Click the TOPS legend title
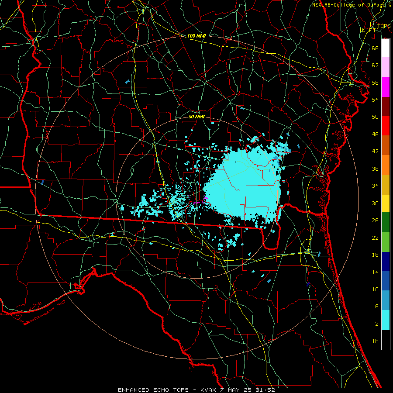Screen dimensions: 393x393 coord(384,26)
